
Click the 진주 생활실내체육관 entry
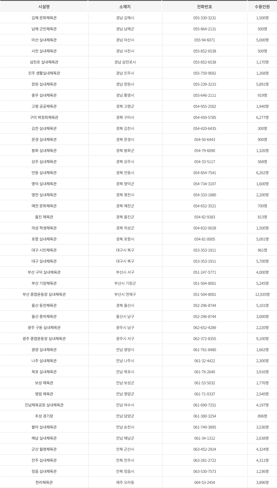tap(44, 73)
